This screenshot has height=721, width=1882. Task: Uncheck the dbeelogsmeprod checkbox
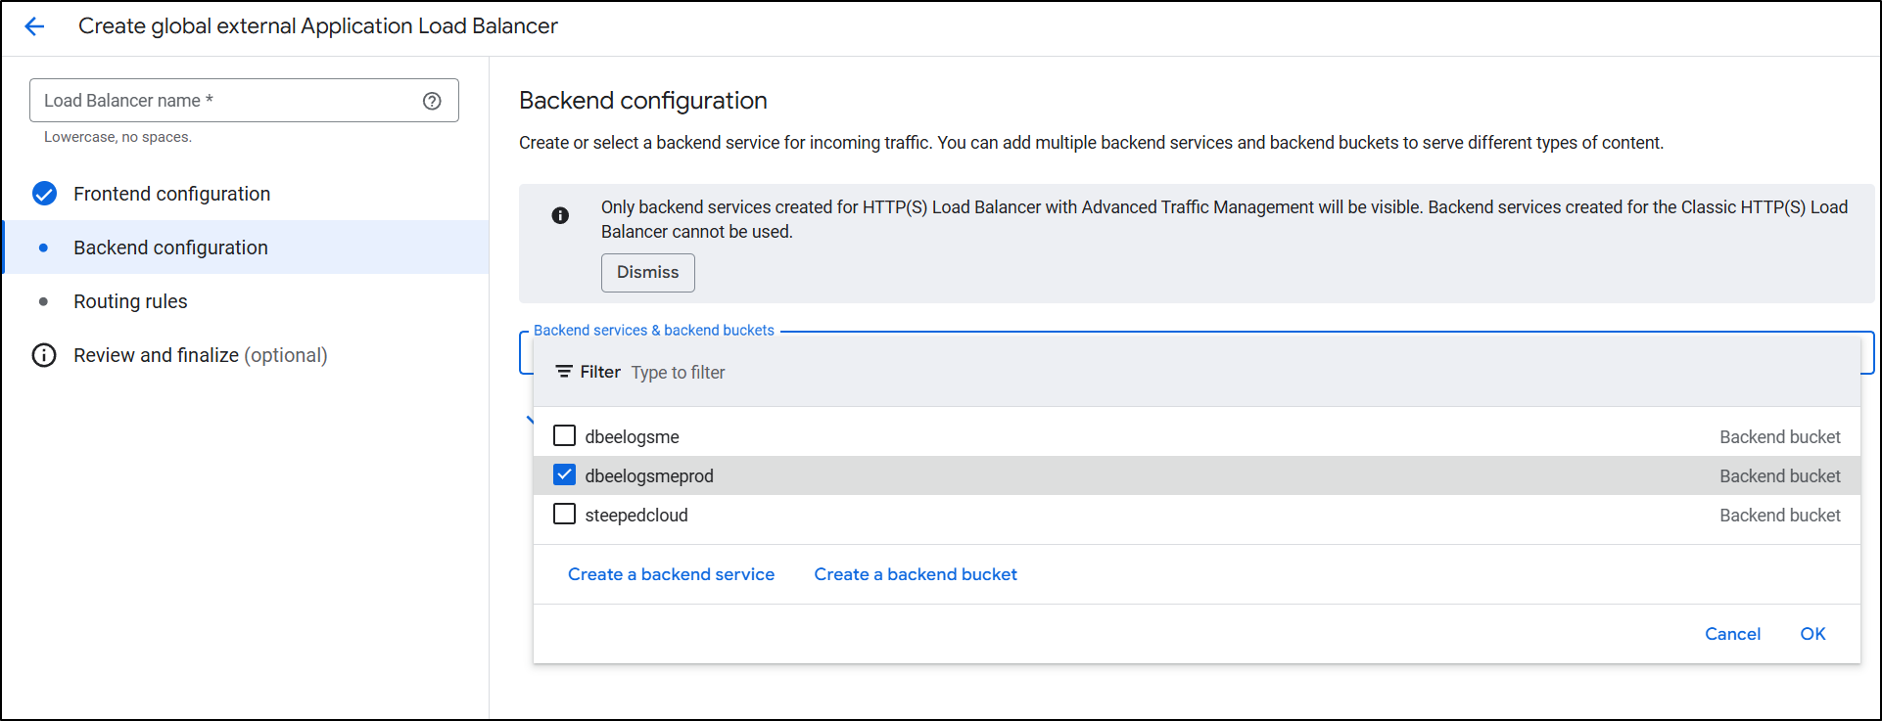(564, 475)
